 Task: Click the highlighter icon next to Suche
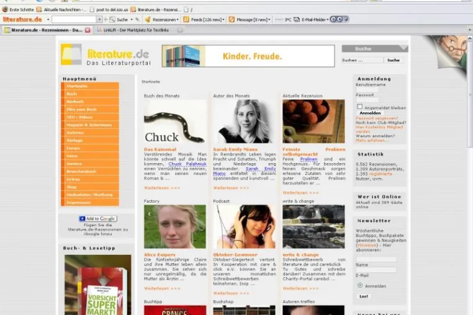click(138, 20)
